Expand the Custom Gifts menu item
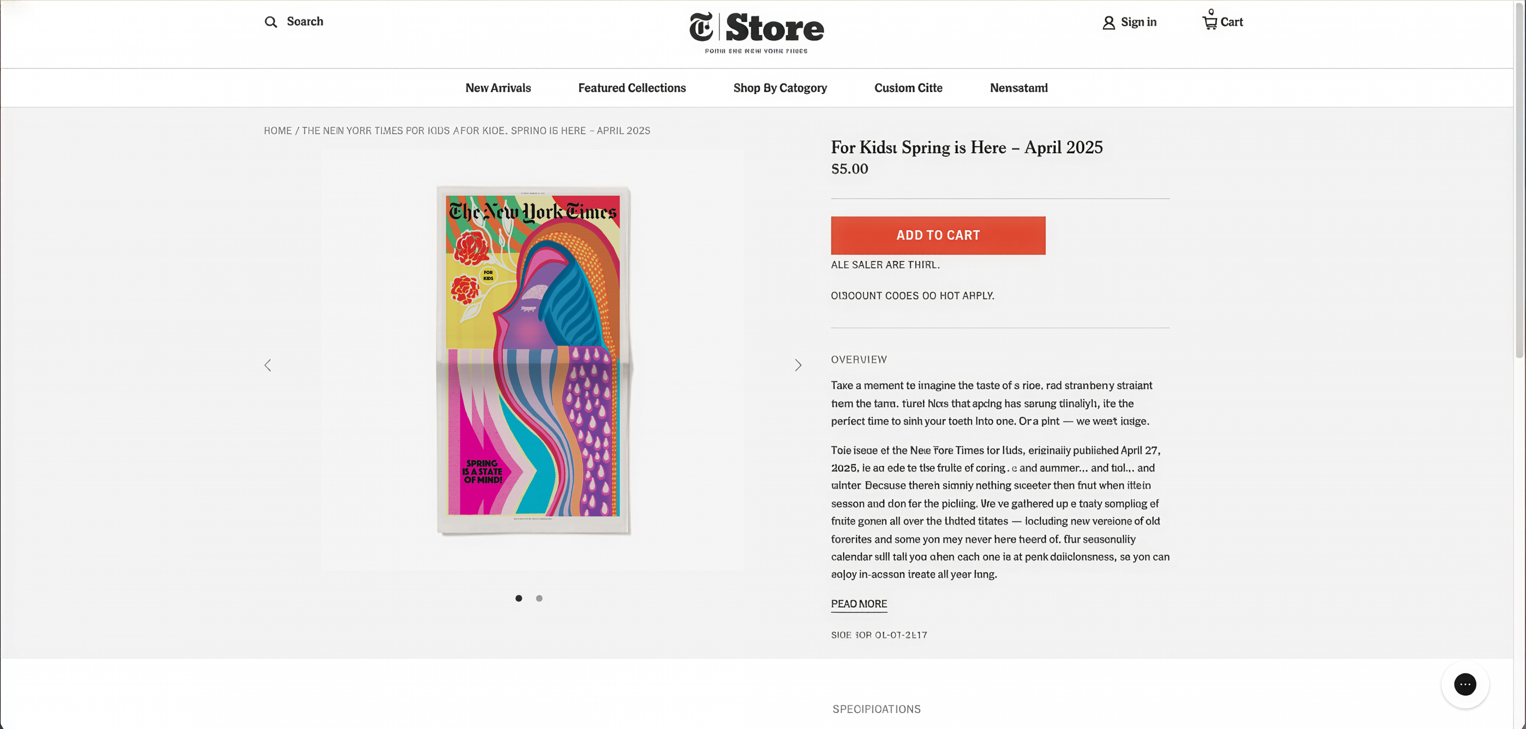This screenshot has width=1526, height=729. click(908, 88)
